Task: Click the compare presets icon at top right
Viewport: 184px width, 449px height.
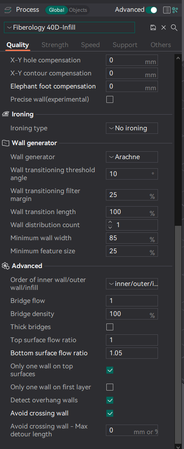Action: point(175,10)
